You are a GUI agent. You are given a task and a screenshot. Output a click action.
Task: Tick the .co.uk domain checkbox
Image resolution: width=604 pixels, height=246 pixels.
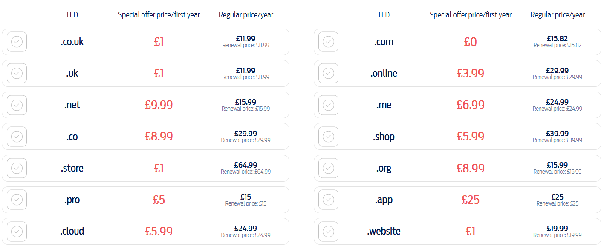[17, 42]
